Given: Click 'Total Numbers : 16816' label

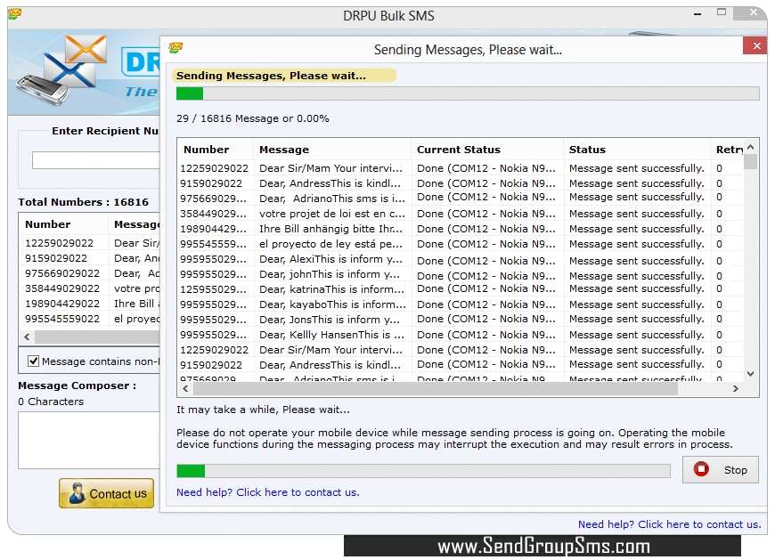Looking at the screenshot, I should click(x=83, y=202).
